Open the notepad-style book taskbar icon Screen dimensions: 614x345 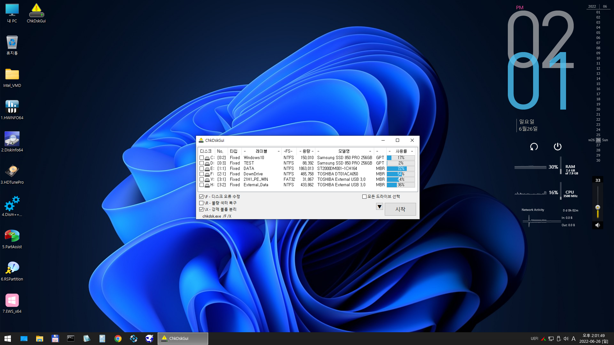click(87, 338)
